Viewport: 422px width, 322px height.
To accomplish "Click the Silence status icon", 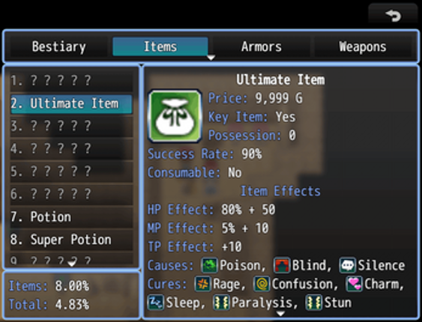I will tap(348, 265).
